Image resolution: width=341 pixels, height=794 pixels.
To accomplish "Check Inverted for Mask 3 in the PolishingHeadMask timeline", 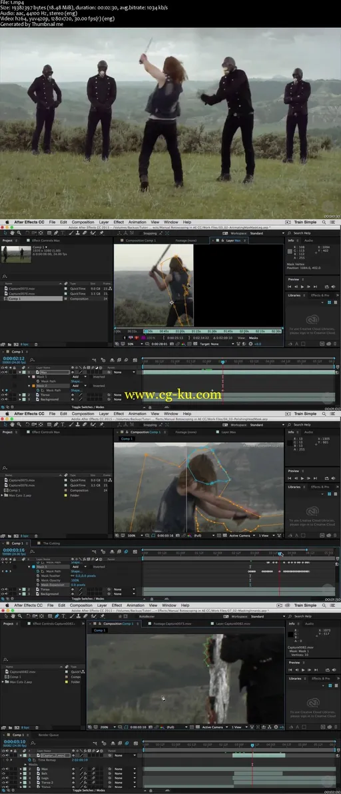I will coord(91,567).
